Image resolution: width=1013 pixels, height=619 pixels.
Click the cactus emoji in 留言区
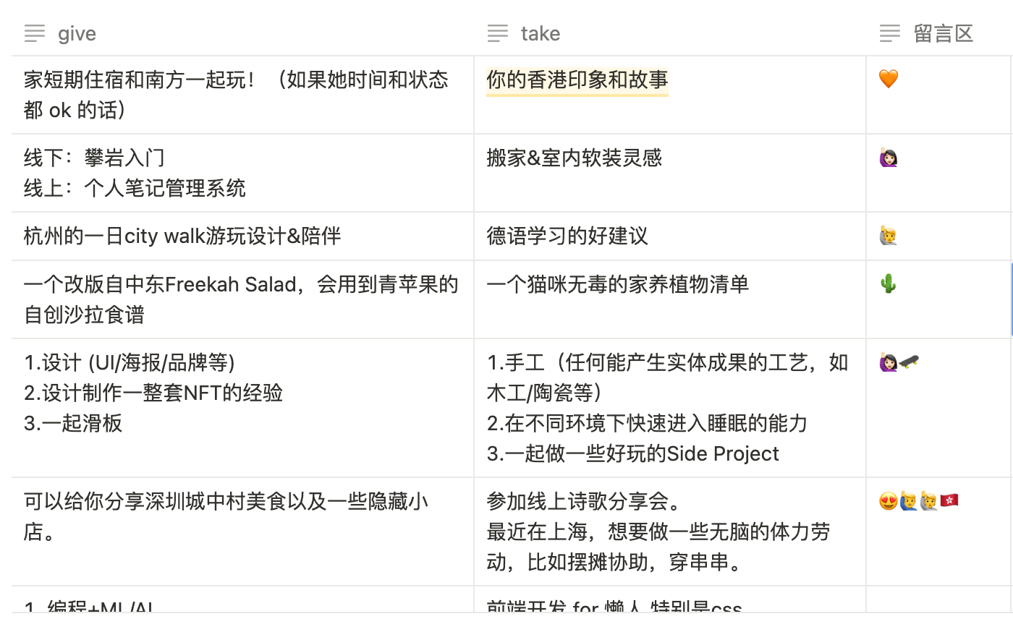click(x=889, y=284)
